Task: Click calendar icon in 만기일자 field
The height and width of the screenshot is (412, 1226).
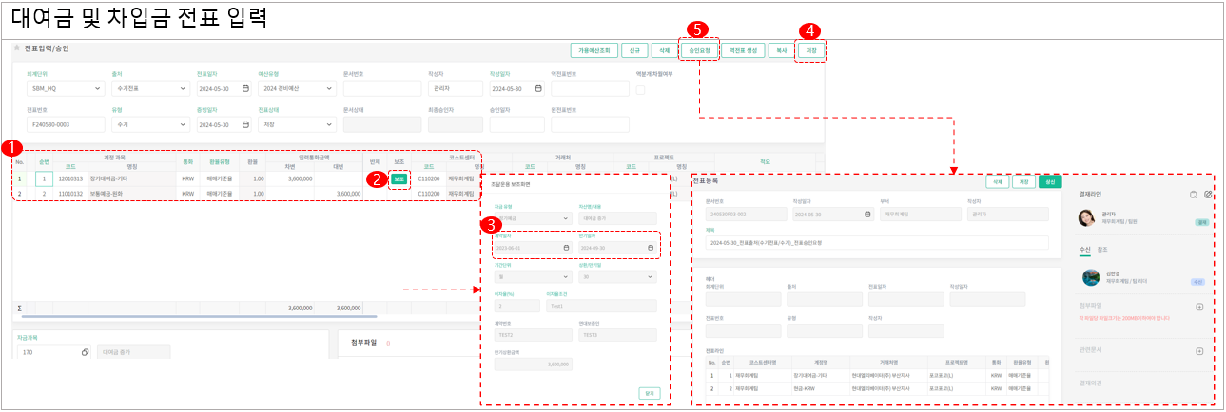Action: (x=651, y=248)
